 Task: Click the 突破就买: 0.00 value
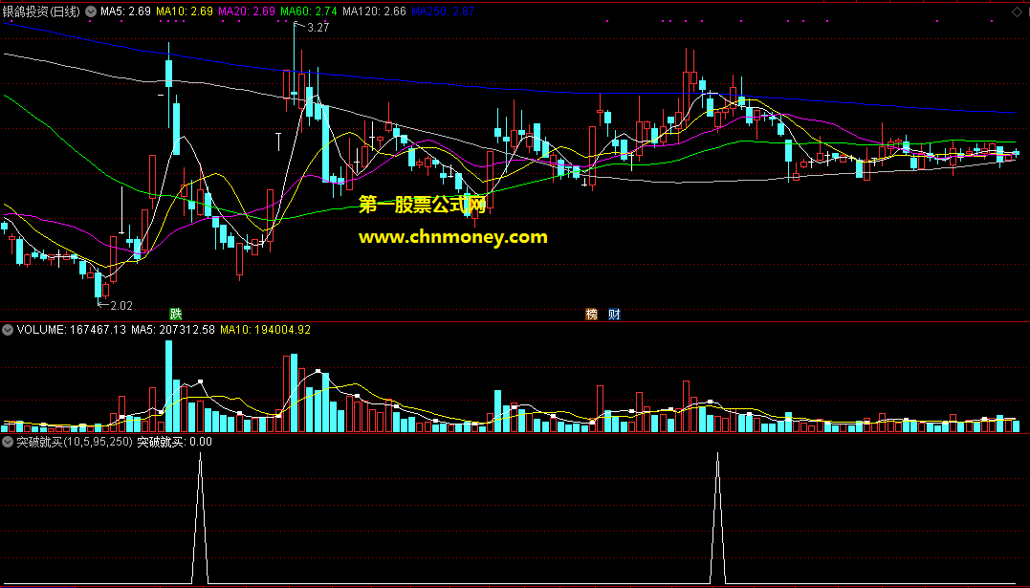175,442
